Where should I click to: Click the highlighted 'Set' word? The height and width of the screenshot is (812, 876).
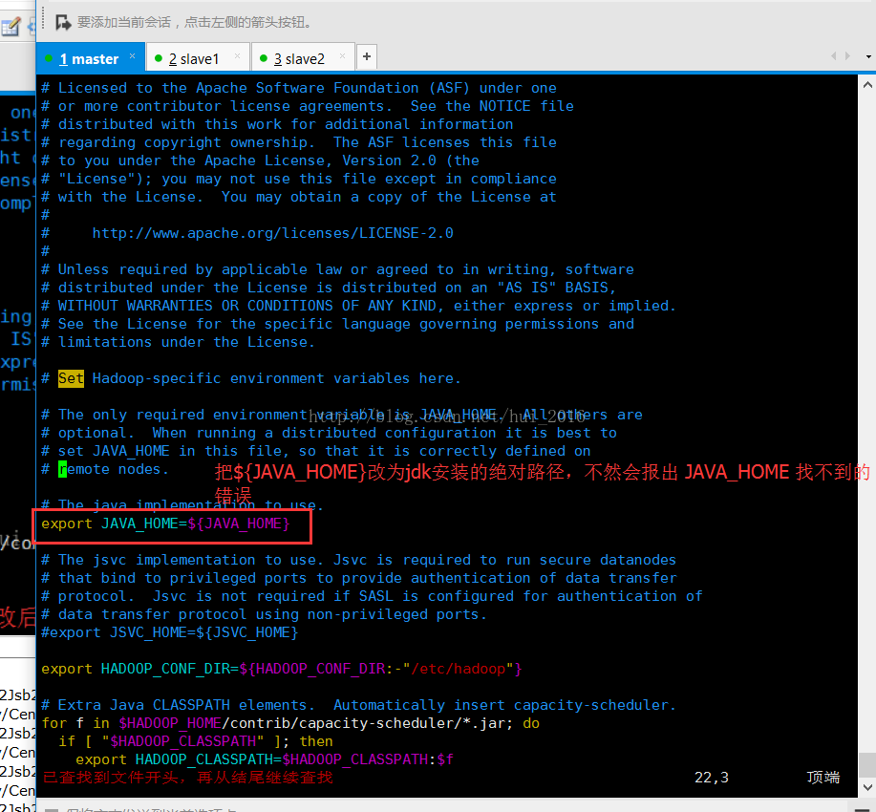click(71, 378)
